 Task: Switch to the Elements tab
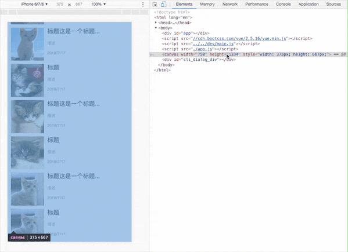coord(184,4)
